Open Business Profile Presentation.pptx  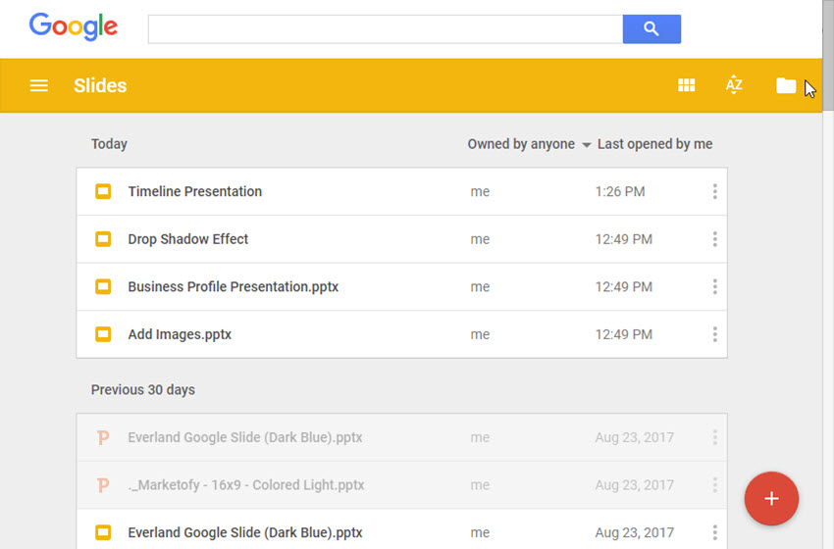point(233,287)
